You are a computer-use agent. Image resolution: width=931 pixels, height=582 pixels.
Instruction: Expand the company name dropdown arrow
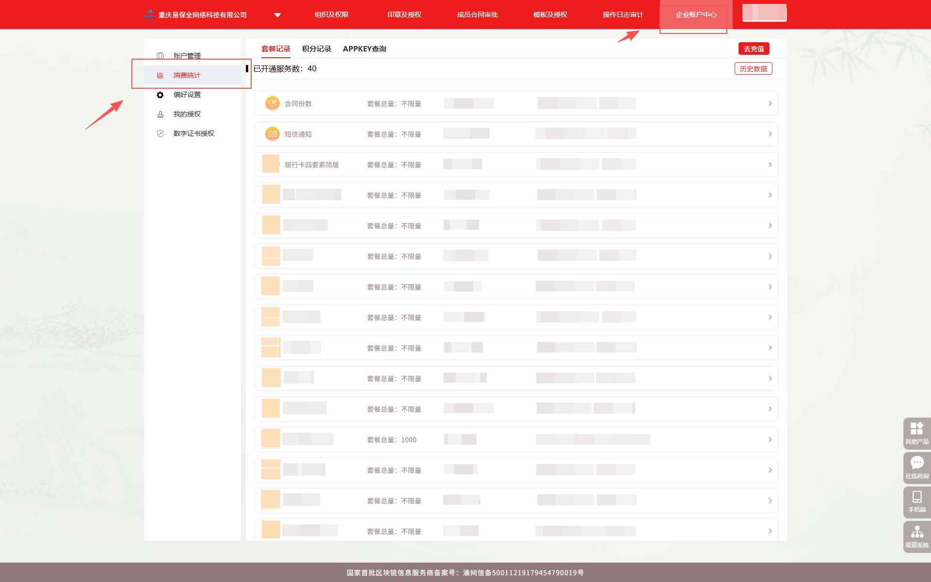tap(277, 15)
